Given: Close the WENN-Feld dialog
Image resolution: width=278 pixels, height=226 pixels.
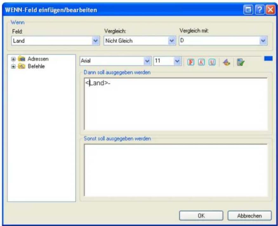Looking at the screenshot, I should click(270, 10).
